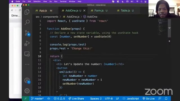Screen dimensions: 180x101
Task: Click the remote window indicator in status bar
Action: tap(26, 98)
